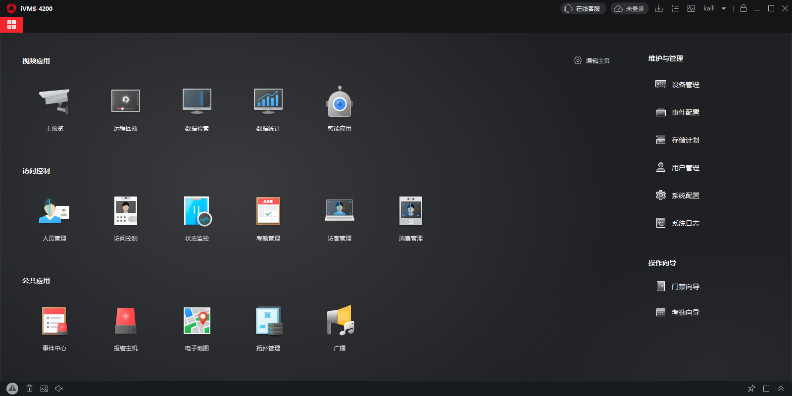This screenshot has height=396, width=792.
Task: Select 系统配置 system configuration
Action: [x=685, y=196]
